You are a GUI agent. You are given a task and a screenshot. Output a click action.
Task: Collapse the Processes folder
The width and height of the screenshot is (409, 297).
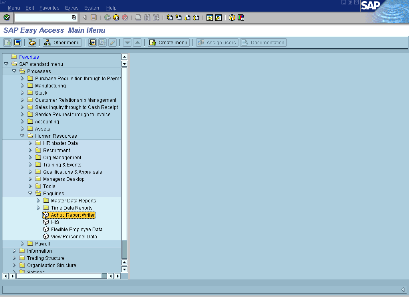(14, 71)
